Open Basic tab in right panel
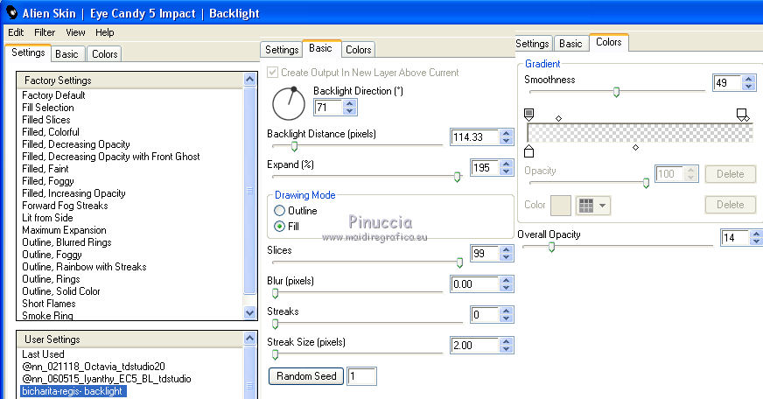The width and height of the screenshot is (763, 399). (570, 44)
